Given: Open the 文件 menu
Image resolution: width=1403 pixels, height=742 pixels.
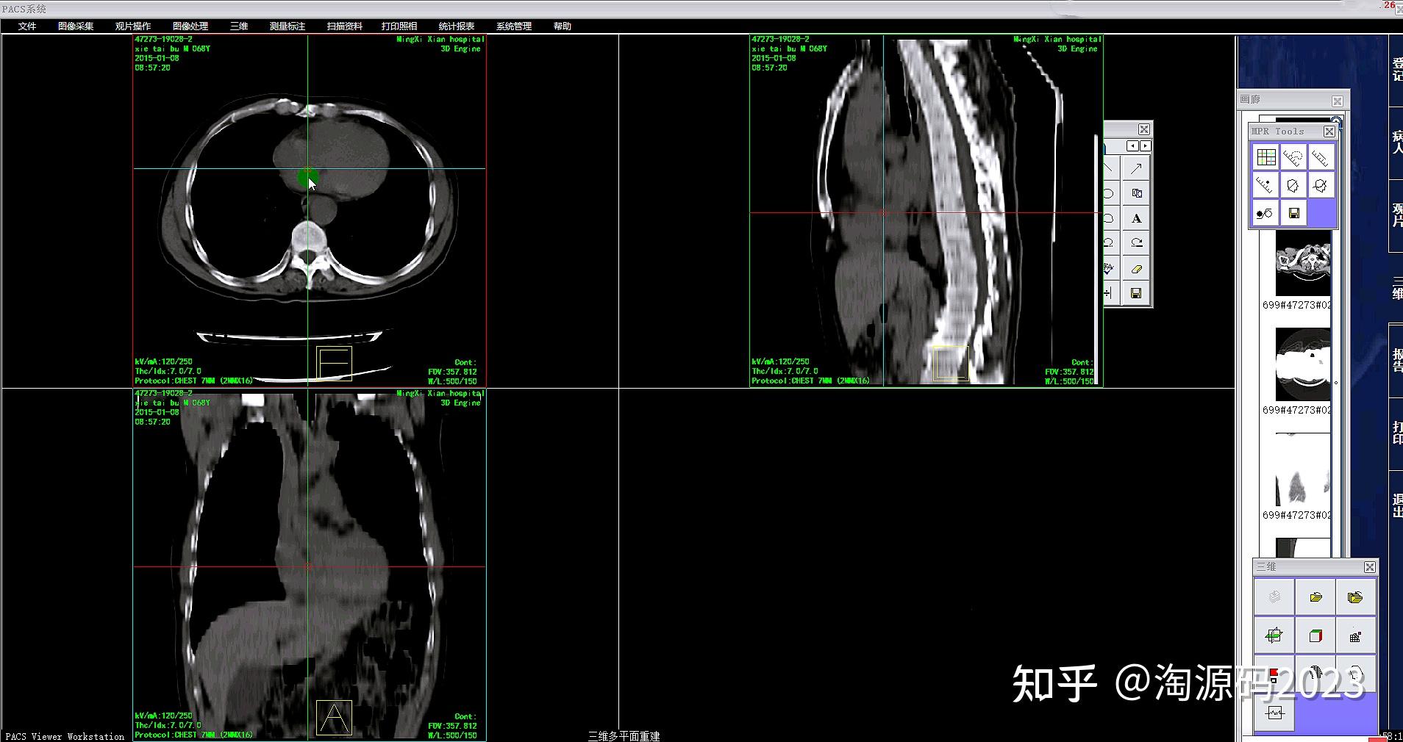Looking at the screenshot, I should point(26,26).
